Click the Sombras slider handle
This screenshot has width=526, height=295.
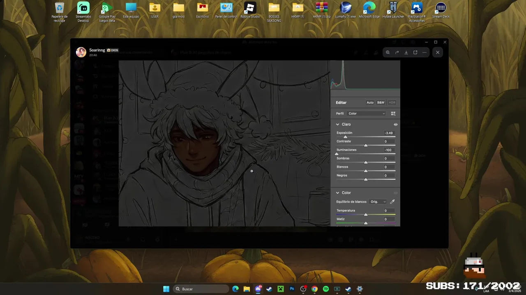tap(366, 162)
